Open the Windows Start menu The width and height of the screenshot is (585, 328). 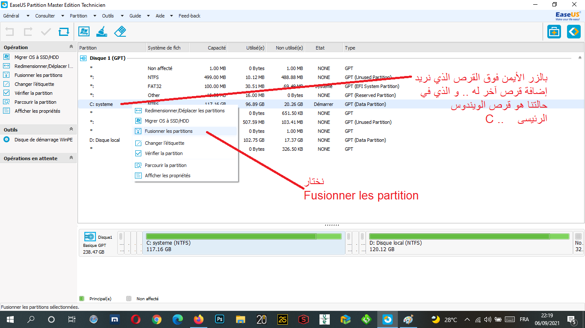[x=9, y=319]
